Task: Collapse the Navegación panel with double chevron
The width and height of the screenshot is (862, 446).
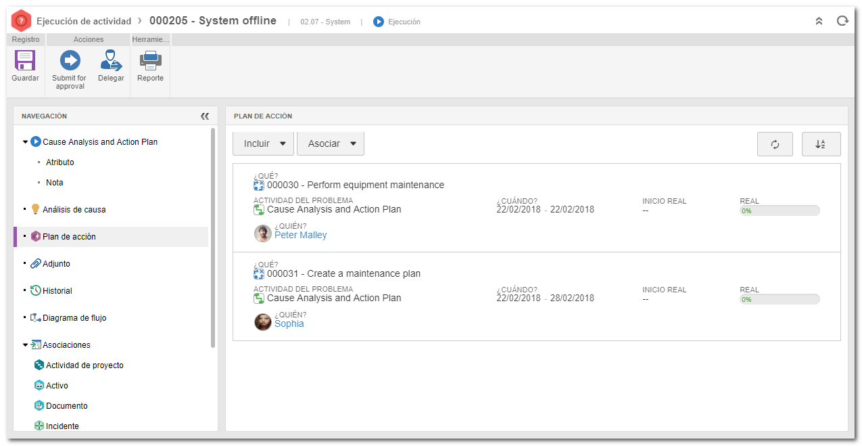Action: pos(205,116)
